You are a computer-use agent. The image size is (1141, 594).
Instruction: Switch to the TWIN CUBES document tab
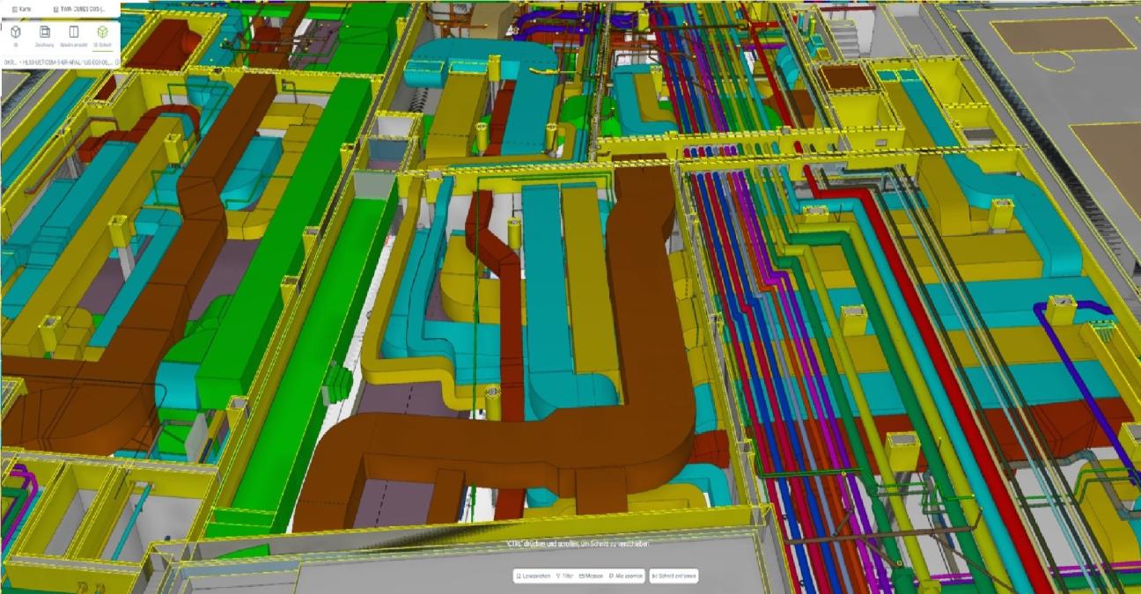(x=84, y=8)
